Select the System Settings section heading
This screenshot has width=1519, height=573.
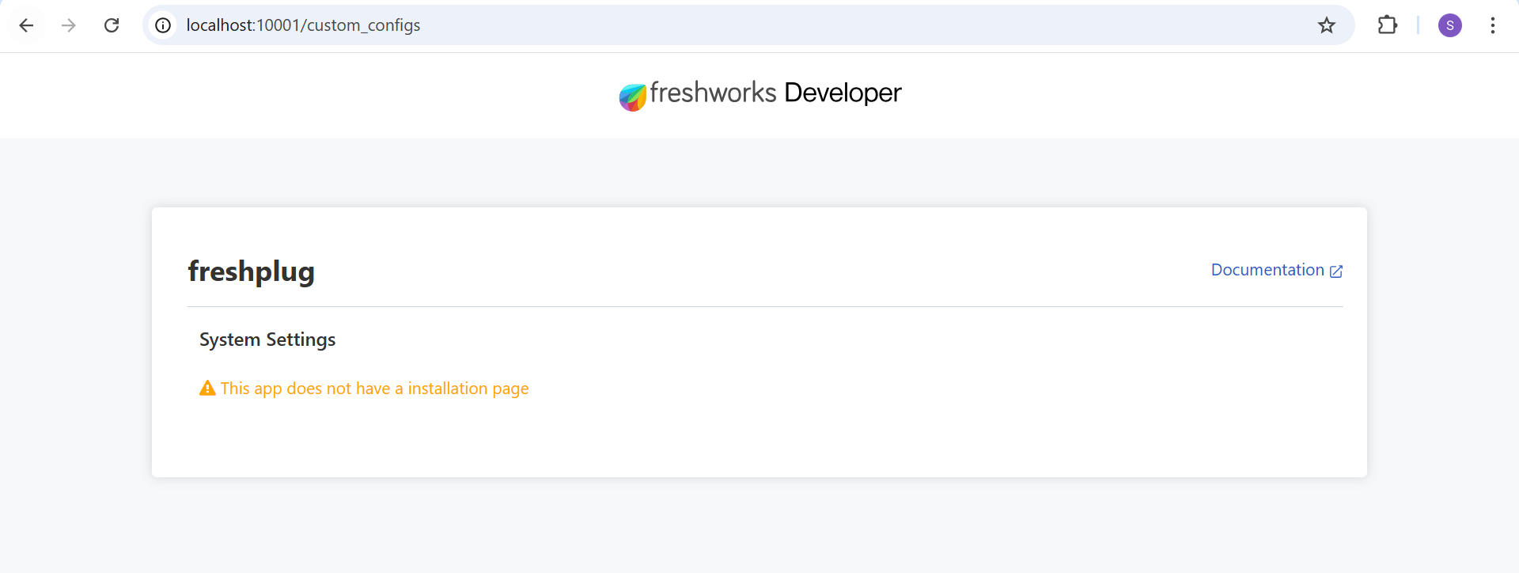[267, 340]
